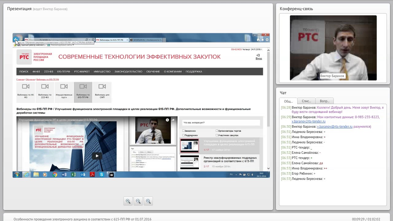Image resolution: width=393 pixels, height=221 pixels.
Task: Open Имущественные торги camera tile
Action: tap(64, 92)
